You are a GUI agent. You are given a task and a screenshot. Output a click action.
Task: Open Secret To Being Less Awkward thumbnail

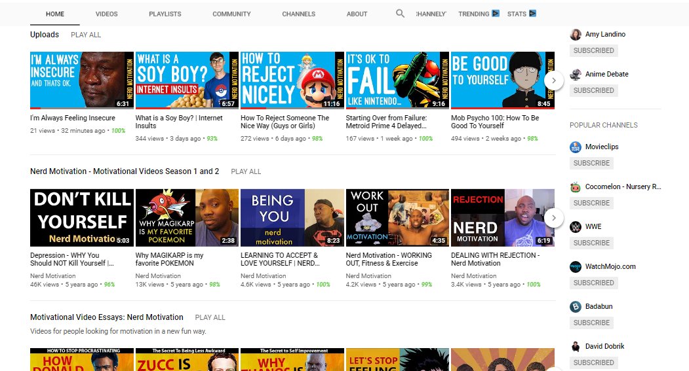click(187, 360)
